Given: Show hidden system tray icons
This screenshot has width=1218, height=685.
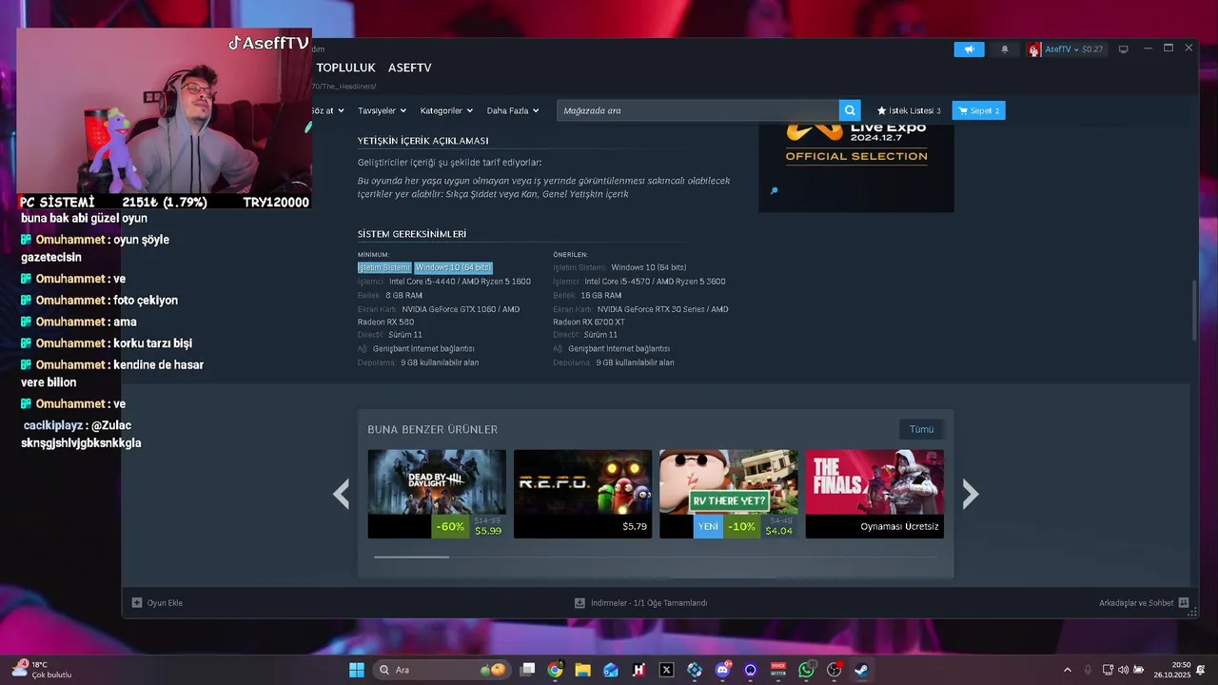Looking at the screenshot, I should [x=1067, y=670].
